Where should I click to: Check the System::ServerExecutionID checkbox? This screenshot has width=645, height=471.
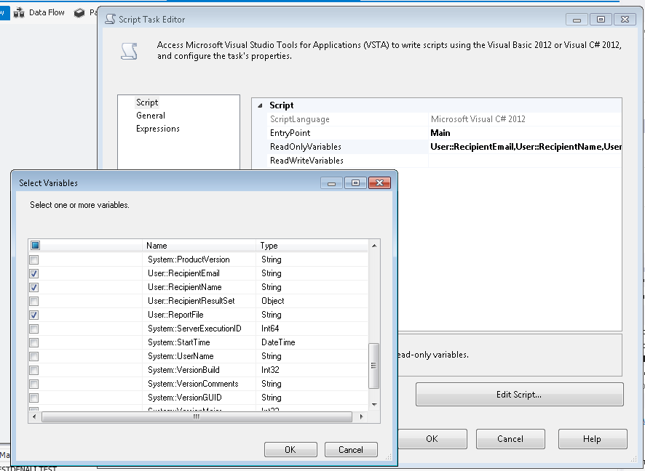(x=34, y=329)
